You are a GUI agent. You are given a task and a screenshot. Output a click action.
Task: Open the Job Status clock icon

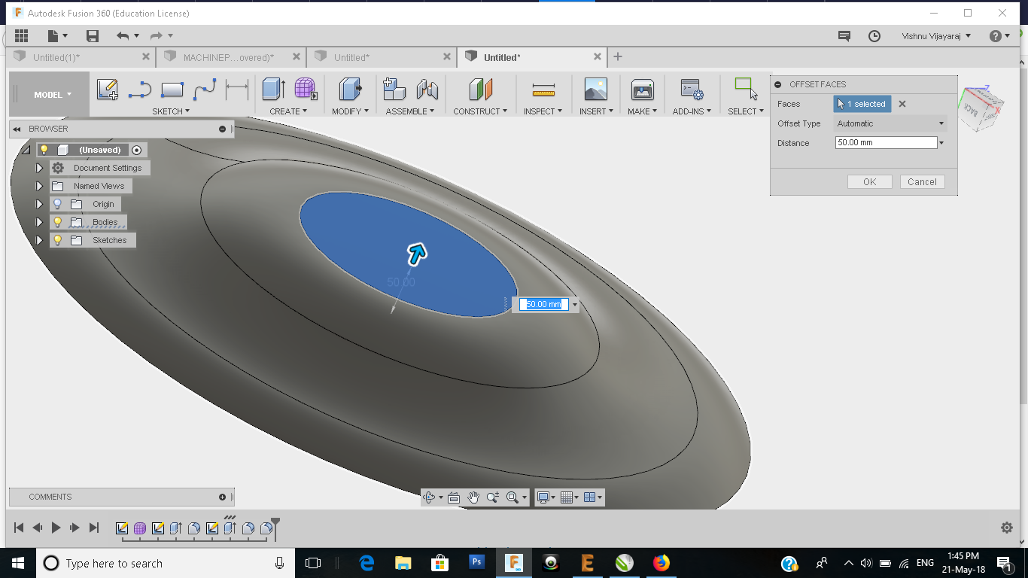874,35
